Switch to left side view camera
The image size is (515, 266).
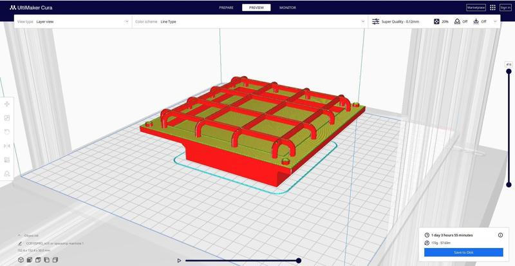coord(46,260)
